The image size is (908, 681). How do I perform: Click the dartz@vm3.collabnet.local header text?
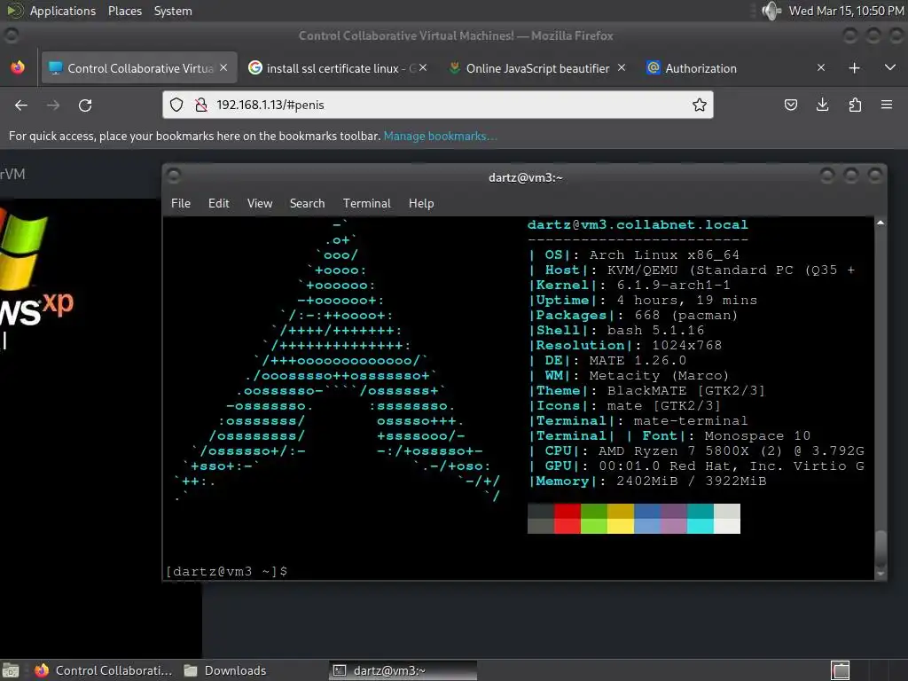pyautogui.click(x=637, y=224)
